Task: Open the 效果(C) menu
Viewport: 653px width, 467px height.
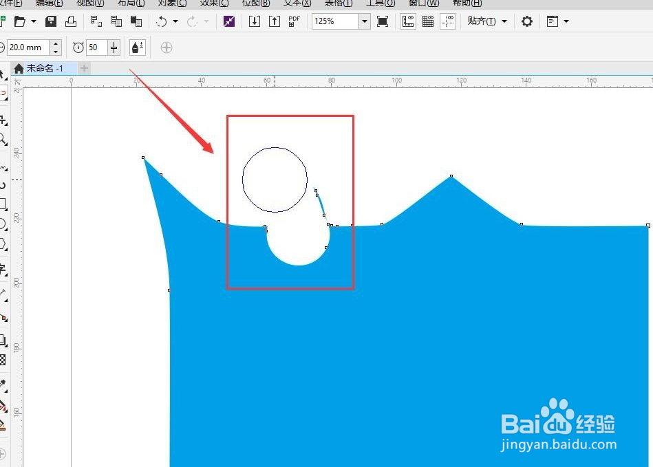Action: [x=215, y=3]
